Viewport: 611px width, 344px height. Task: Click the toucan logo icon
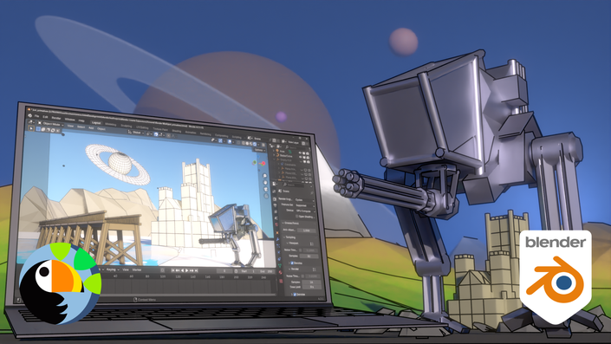[x=61, y=284]
